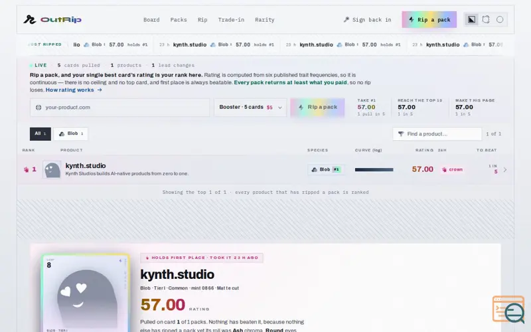Click the green LIVE indicator
Viewport: 531px width, 332px height.
pyautogui.click(x=38, y=65)
